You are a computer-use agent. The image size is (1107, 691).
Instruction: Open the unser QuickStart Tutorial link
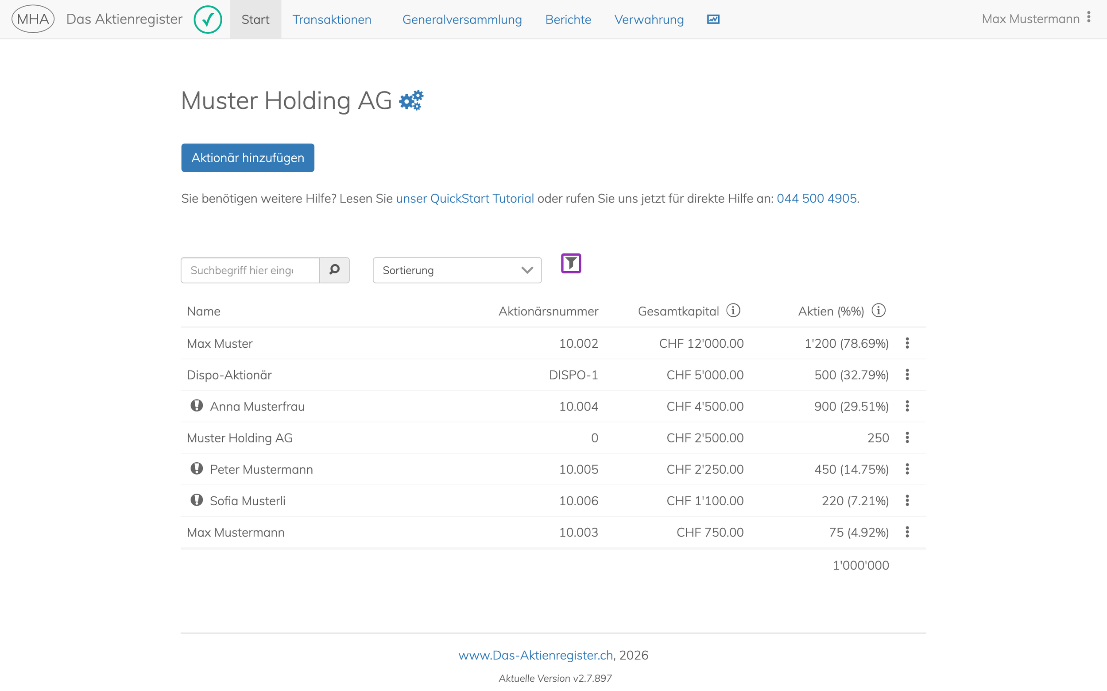pos(465,198)
